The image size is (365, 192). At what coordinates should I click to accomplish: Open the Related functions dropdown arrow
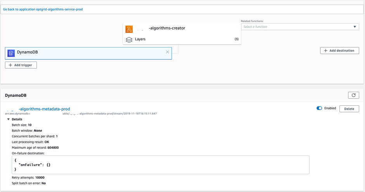(355, 27)
